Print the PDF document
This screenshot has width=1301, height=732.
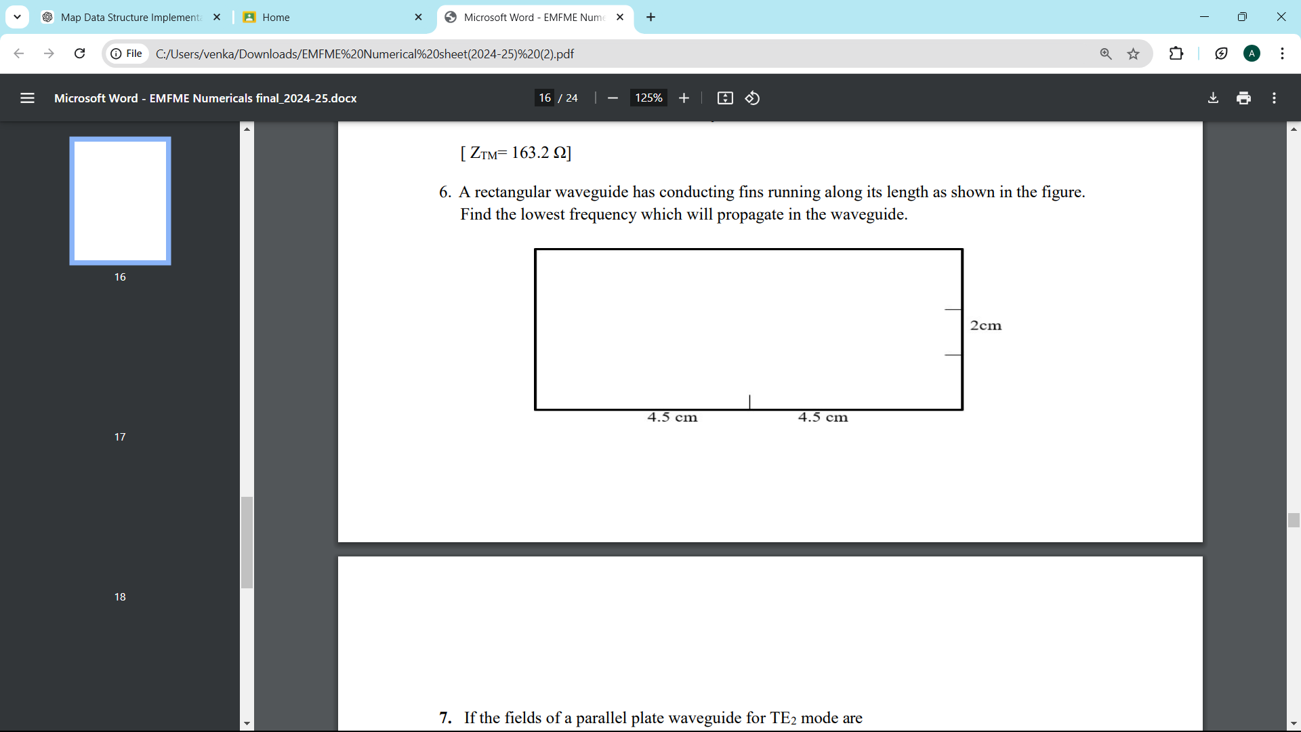coord(1243,98)
